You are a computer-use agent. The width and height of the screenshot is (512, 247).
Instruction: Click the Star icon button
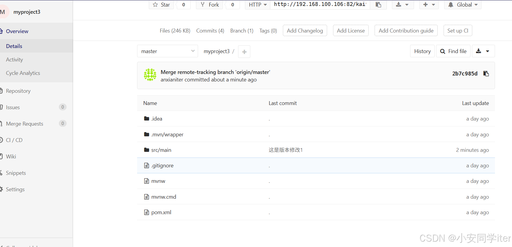click(161, 4)
